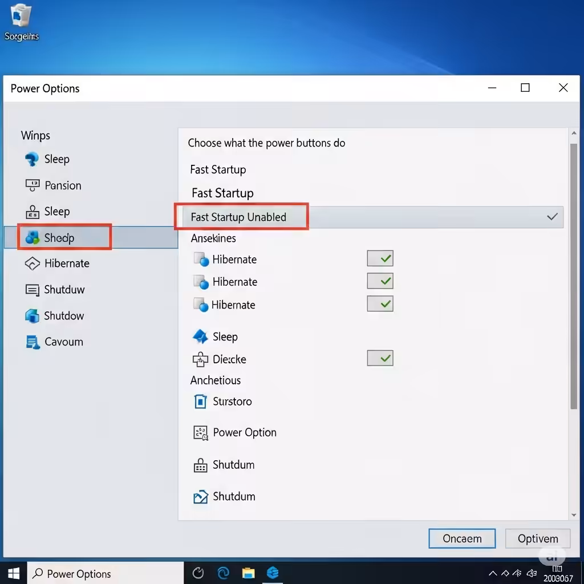The image size is (584, 584).
Task: Maximize the Power Options window
Action: point(525,88)
